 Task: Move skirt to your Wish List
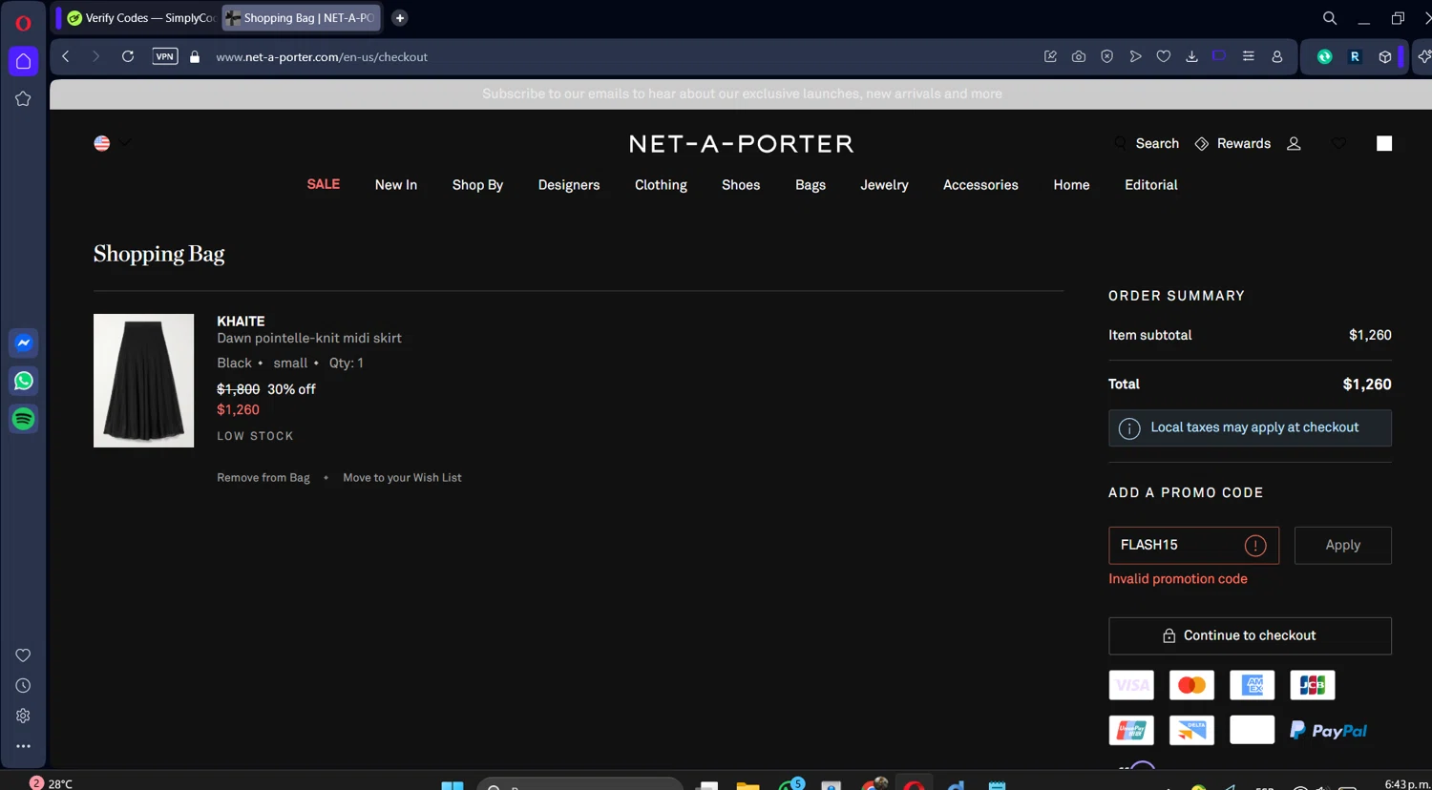point(402,478)
